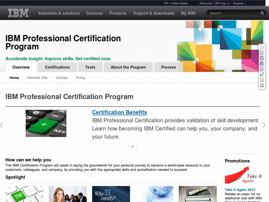The image size is (269, 202).
Task: Click the Home sub-navigation link
Action: click(x=14, y=78)
